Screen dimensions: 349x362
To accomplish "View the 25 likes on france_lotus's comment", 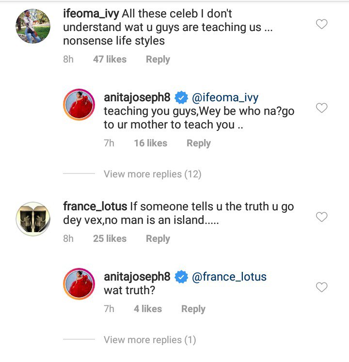I will [110, 239].
